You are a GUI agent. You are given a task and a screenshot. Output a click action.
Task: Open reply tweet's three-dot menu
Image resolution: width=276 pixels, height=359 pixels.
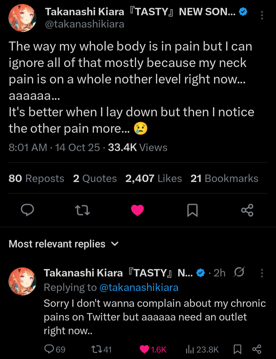click(x=262, y=273)
